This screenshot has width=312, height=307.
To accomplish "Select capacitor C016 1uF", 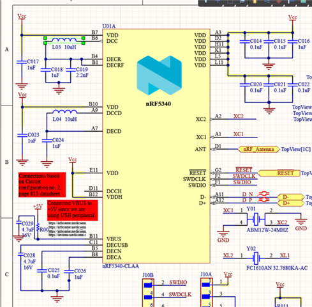I will click(299, 43).
